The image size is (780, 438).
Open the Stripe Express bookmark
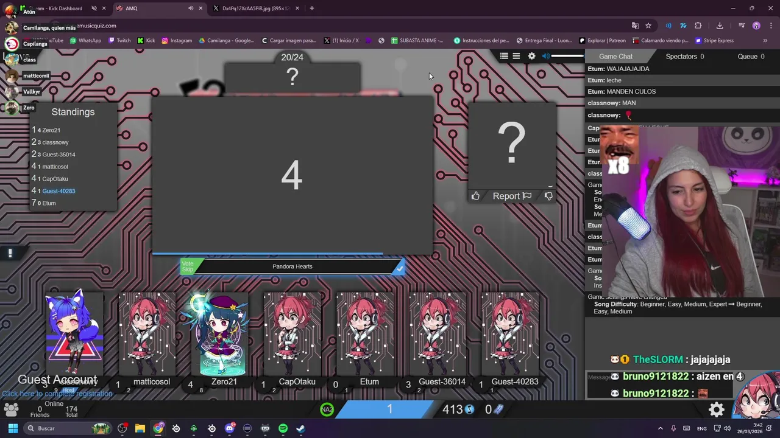(714, 40)
